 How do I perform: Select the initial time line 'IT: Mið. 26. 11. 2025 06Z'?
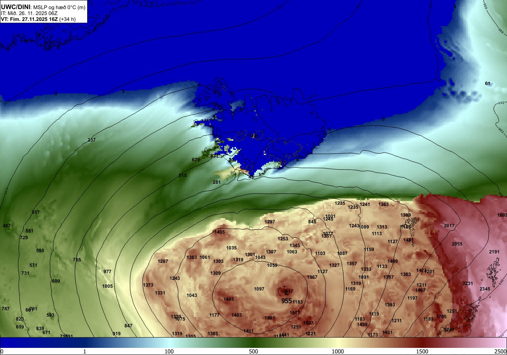(29, 13)
